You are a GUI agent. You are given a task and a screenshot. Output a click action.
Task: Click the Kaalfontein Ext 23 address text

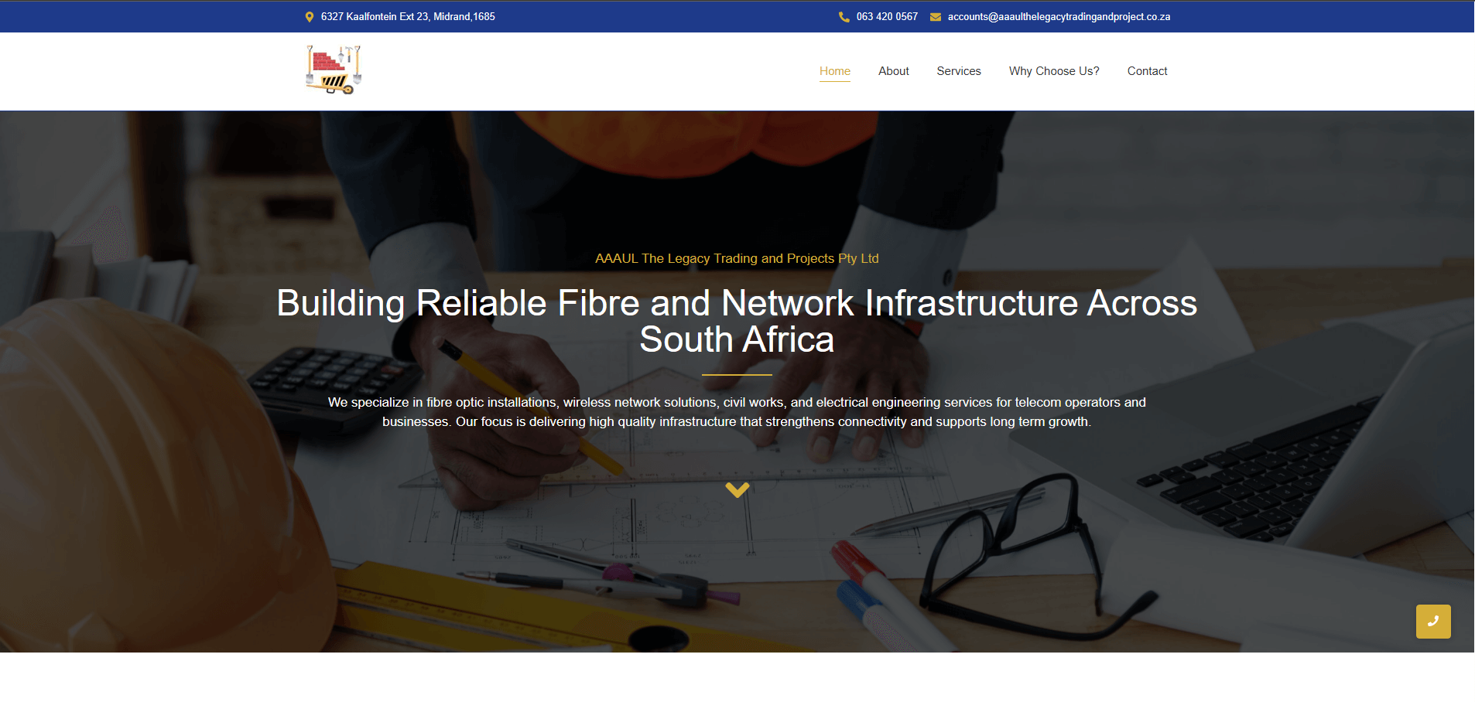[408, 17]
